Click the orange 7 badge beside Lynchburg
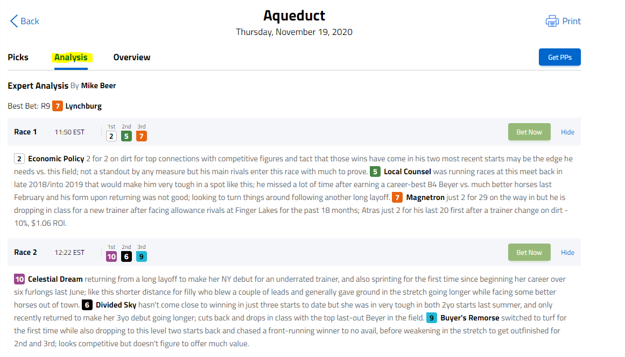 pos(58,106)
